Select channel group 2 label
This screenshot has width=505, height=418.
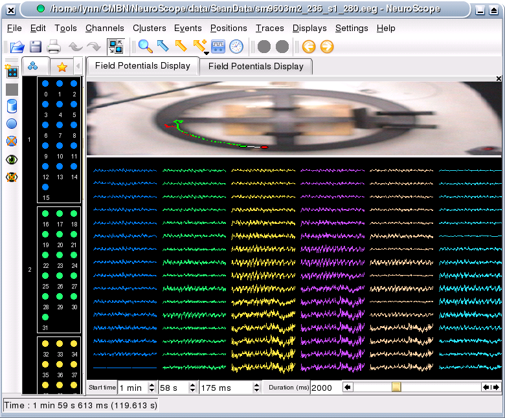point(30,270)
